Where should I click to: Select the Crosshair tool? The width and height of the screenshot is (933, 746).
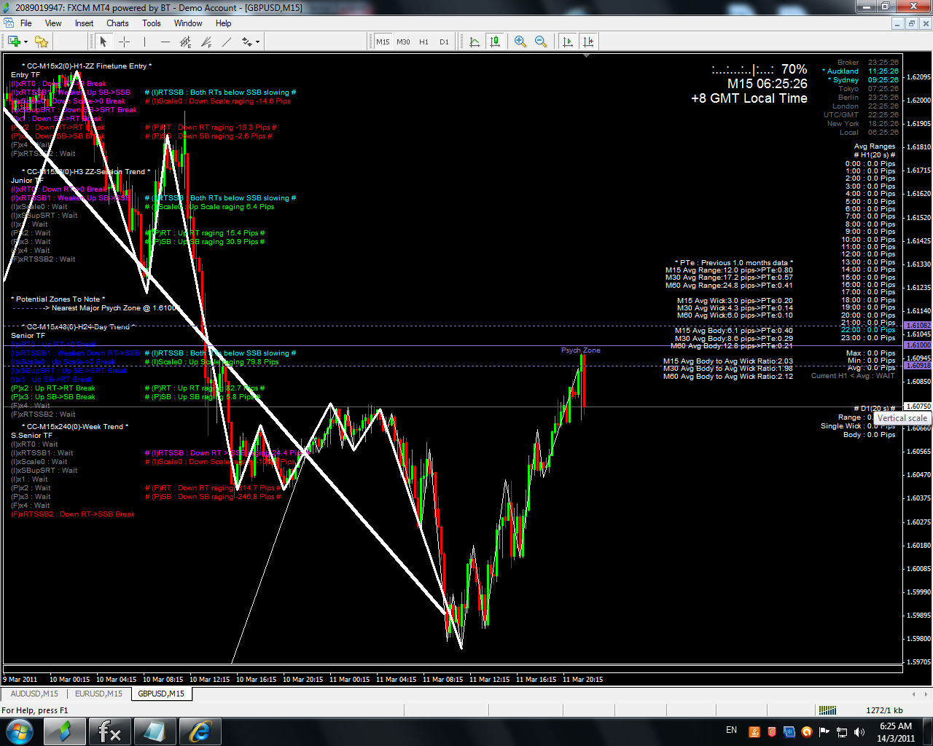(124, 42)
